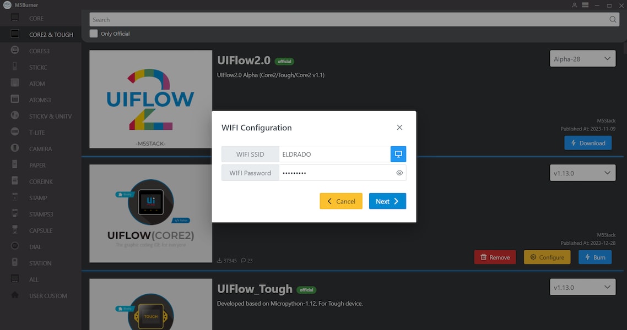Expand the Alpha-28 version dropdown
The height and width of the screenshot is (330, 627).
(582, 59)
